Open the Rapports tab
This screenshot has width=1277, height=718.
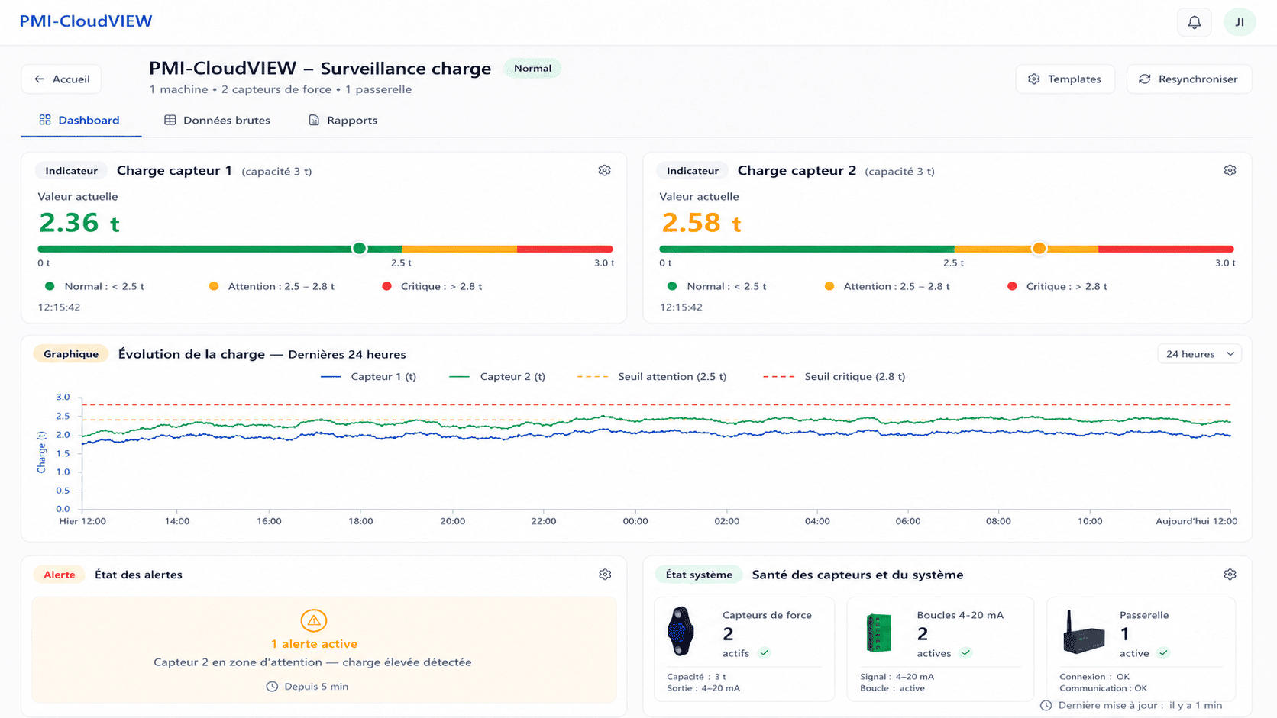343,120
